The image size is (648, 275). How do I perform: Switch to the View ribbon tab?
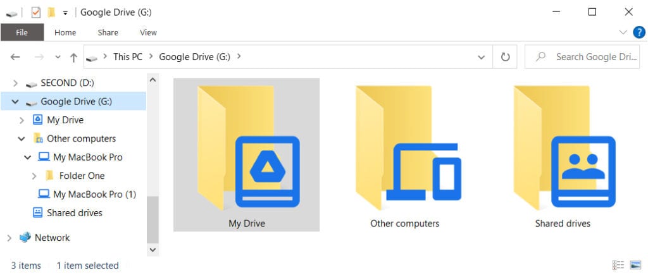(x=148, y=32)
